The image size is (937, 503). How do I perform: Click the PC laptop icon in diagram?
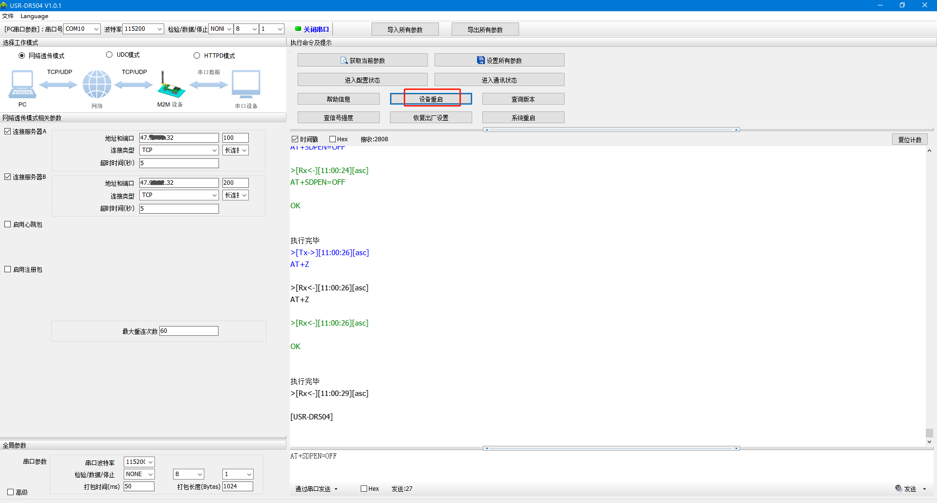click(22, 84)
